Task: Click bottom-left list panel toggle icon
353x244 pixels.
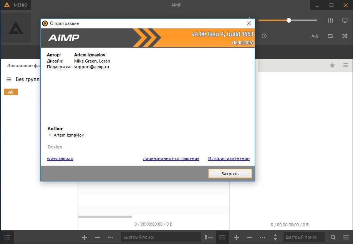Action: click(x=7, y=237)
